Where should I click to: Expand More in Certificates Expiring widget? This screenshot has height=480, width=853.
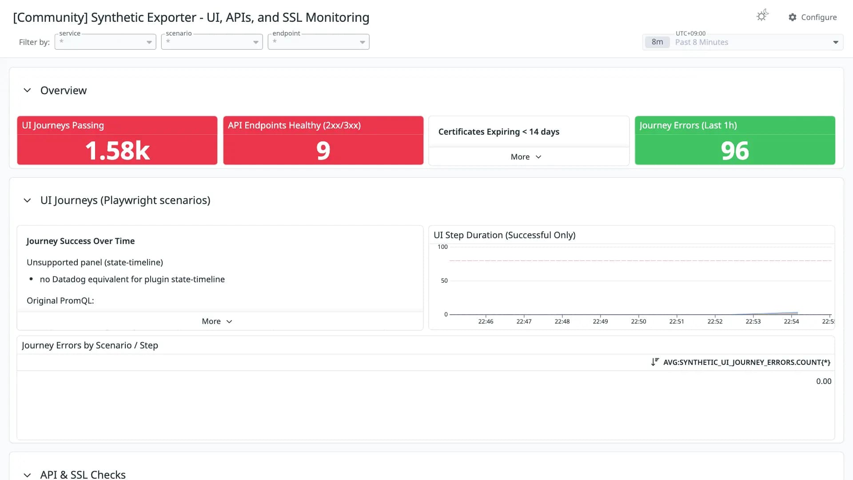[x=526, y=157]
